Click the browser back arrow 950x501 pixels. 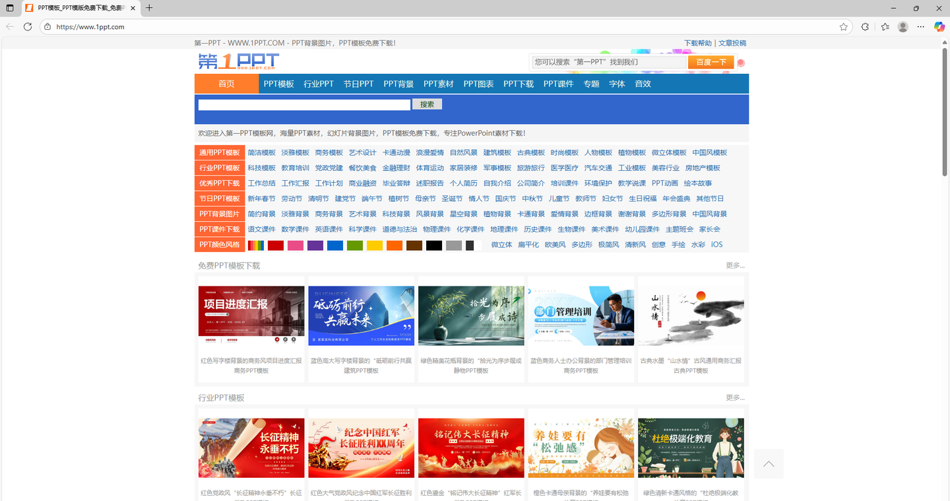10,27
